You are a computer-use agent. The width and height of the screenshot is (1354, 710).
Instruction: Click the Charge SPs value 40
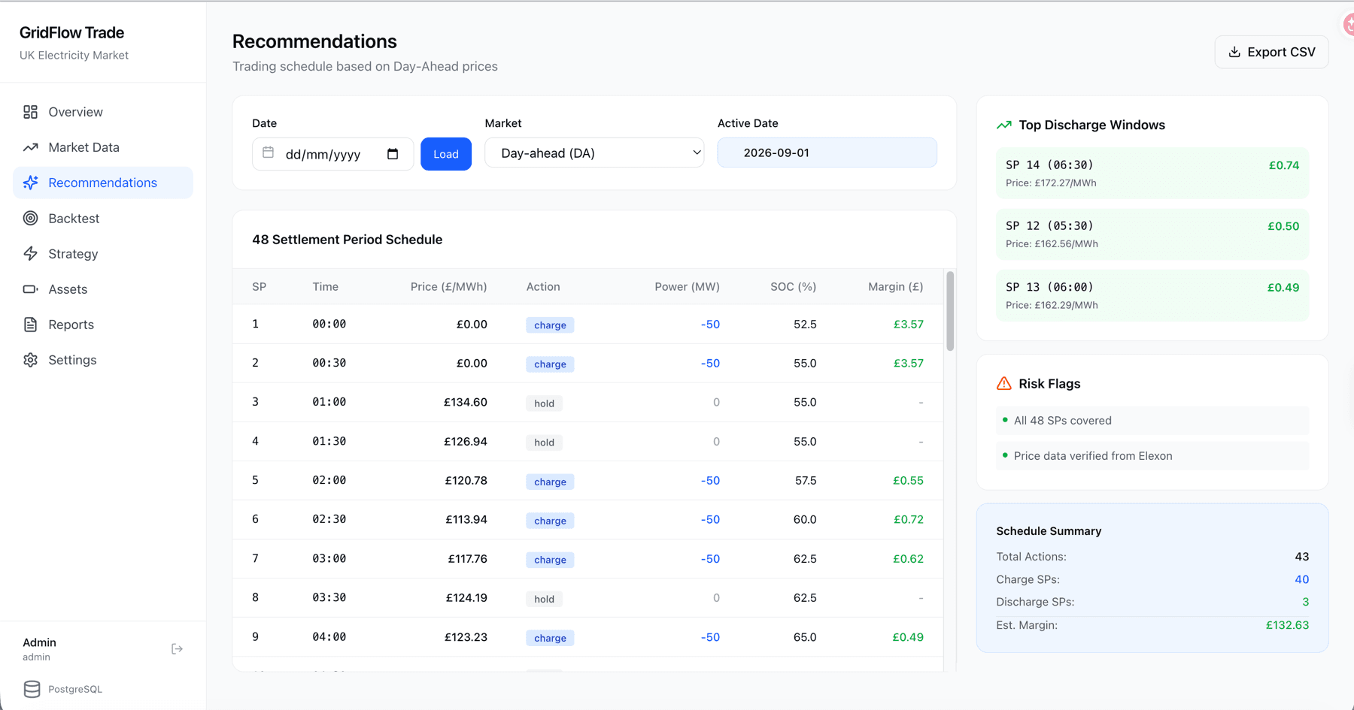[x=1301, y=579]
